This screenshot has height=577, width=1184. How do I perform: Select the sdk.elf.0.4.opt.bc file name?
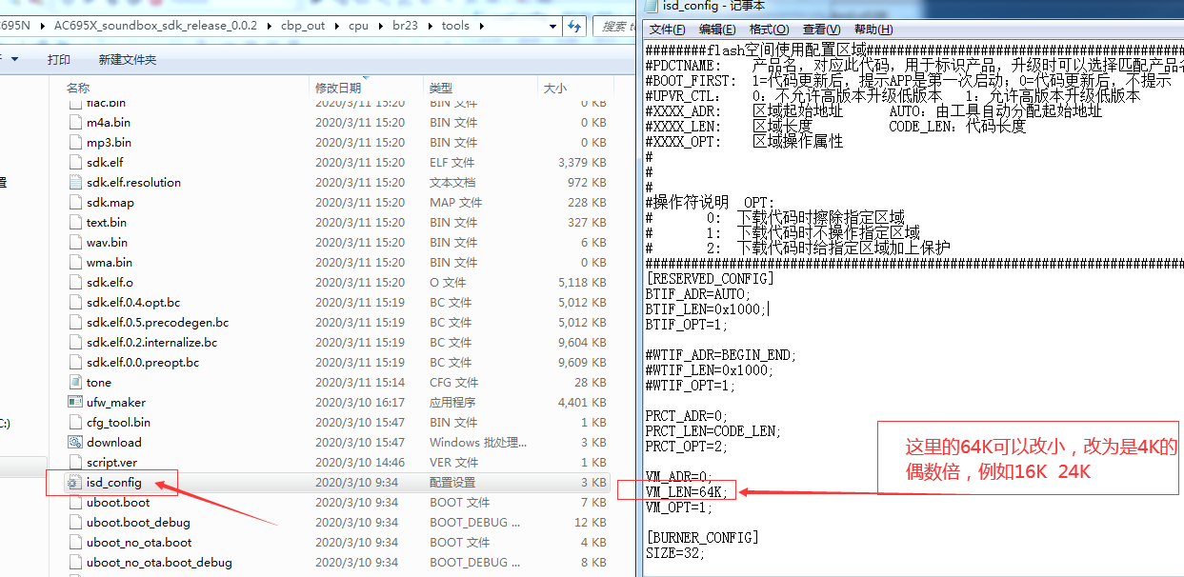133,303
